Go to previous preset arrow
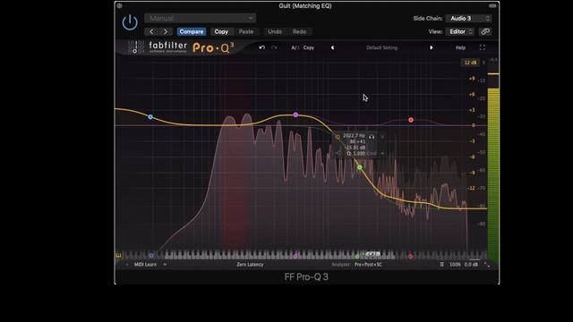Screen dimensions: 573x322 point(151,32)
